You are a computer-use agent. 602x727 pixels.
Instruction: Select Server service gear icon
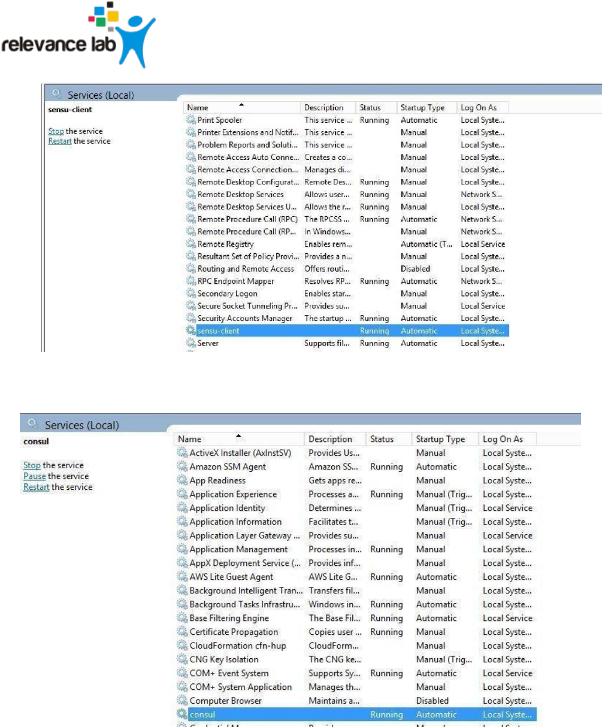191,343
